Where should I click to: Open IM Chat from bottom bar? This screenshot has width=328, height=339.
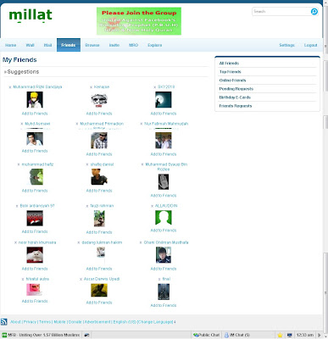[236, 335]
